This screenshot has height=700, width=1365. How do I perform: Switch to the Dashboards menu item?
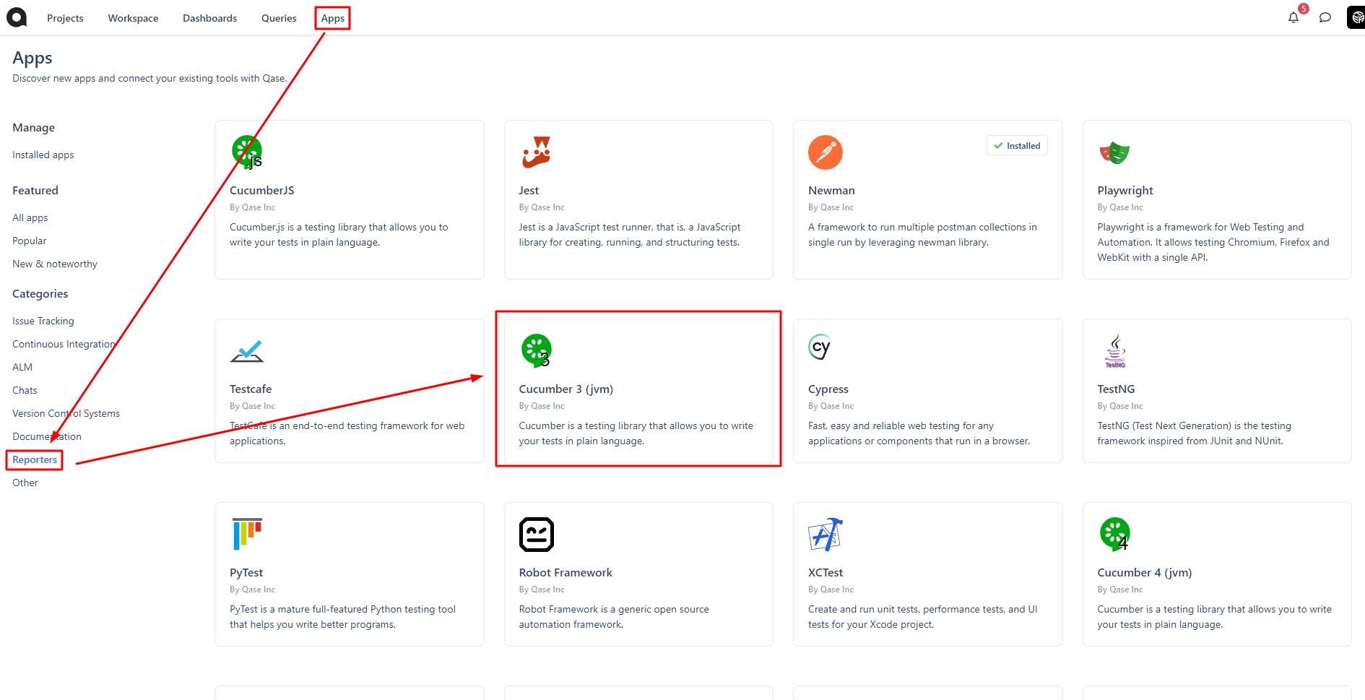coord(209,18)
